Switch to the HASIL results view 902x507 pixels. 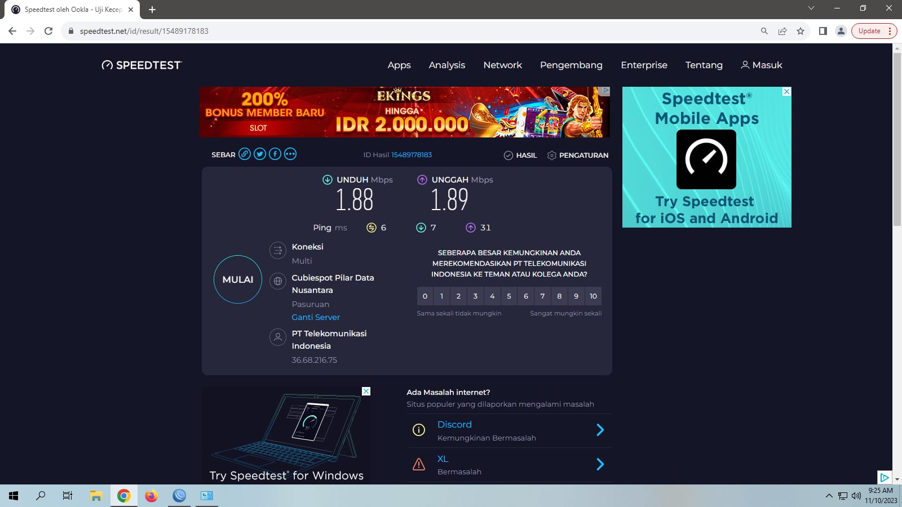pyautogui.click(x=520, y=155)
